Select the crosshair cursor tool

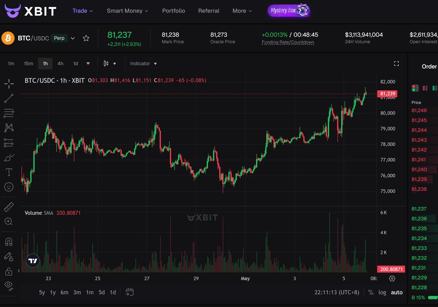pyautogui.click(x=9, y=84)
